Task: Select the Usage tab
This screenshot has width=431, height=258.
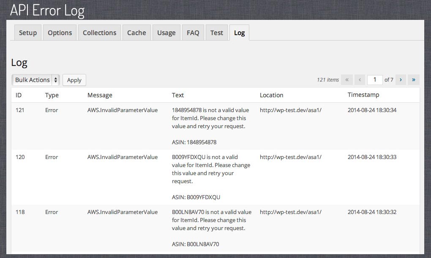Action: coord(166,33)
